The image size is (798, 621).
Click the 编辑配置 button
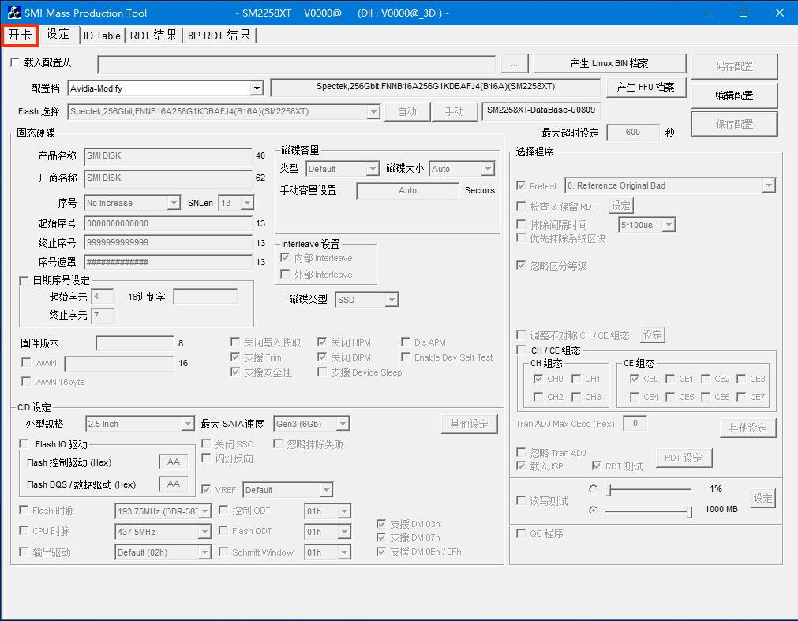pyautogui.click(x=734, y=95)
